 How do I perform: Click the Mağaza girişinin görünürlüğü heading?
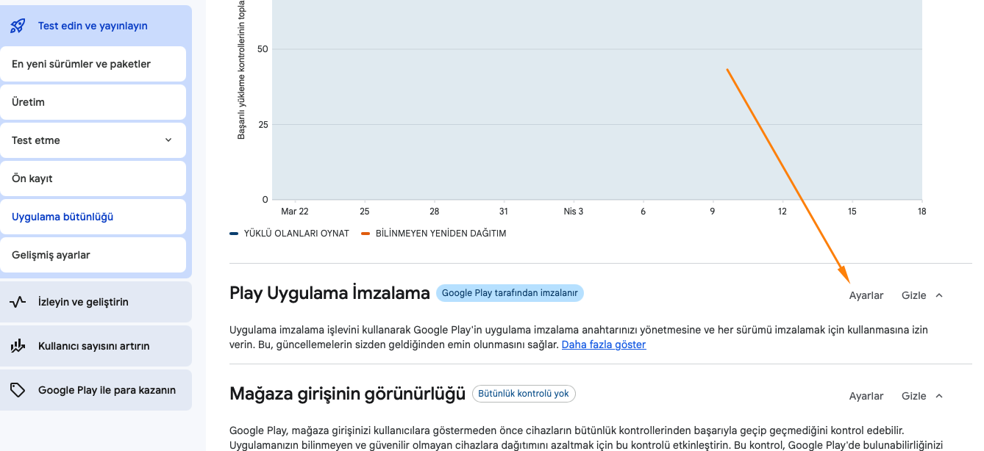[x=347, y=394]
